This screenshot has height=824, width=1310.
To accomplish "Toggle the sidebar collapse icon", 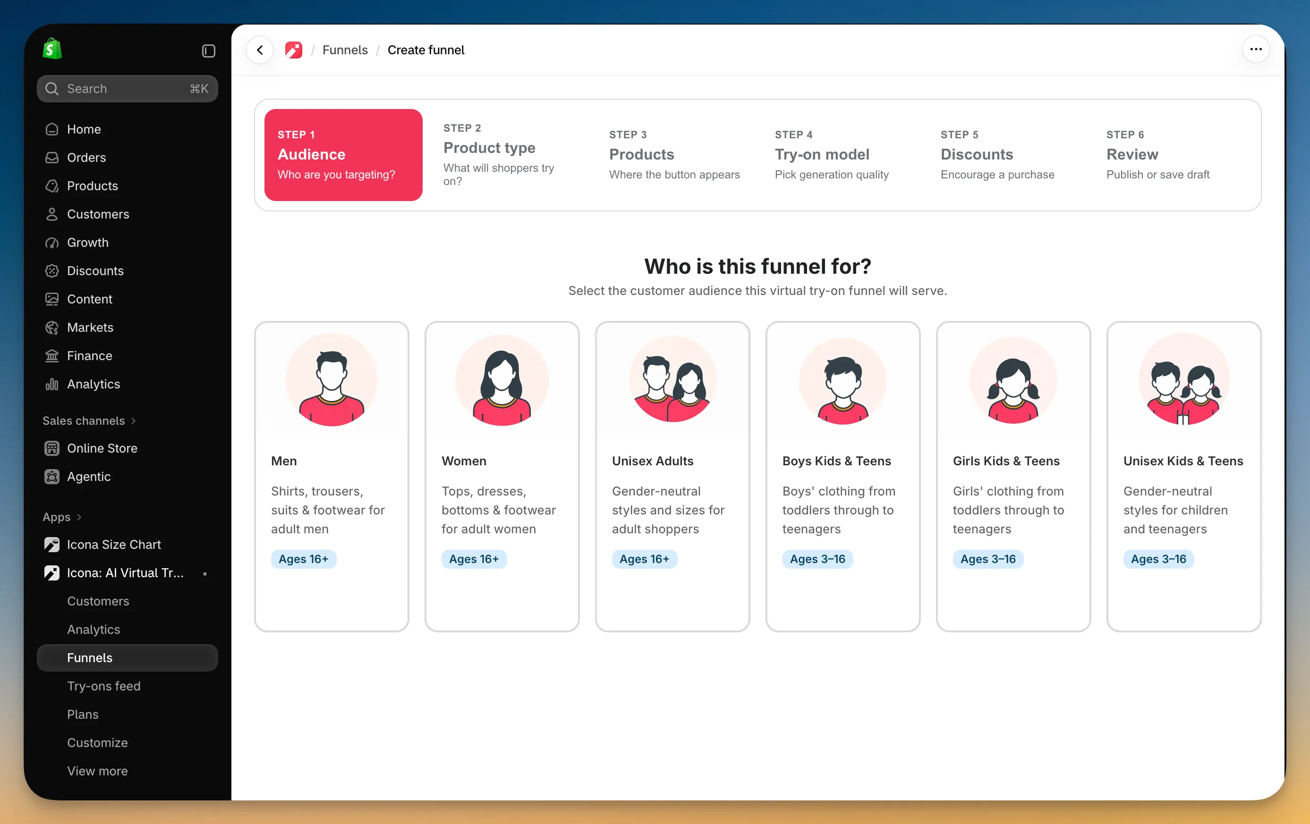I will coord(208,50).
